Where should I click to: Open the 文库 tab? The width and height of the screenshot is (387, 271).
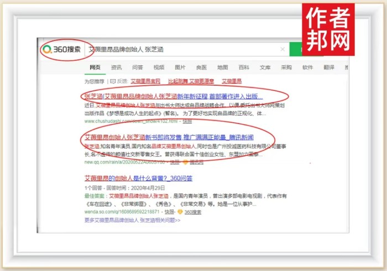(265, 67)
